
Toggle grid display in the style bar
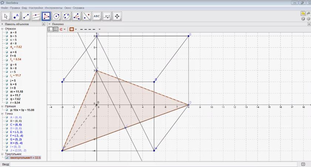[x=56, y=29]
